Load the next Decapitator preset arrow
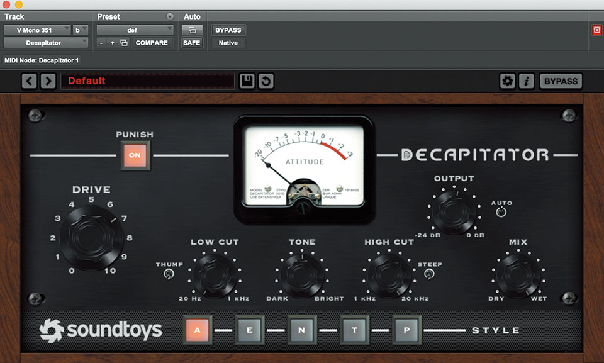The width and height of the screenshot is (604, 363). (x=48, y=81)
